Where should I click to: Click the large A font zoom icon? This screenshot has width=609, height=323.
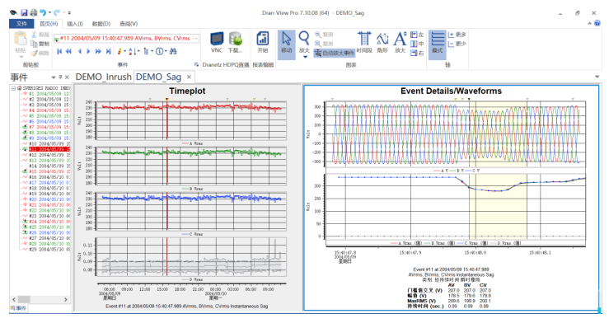click(x=400, y=43)
